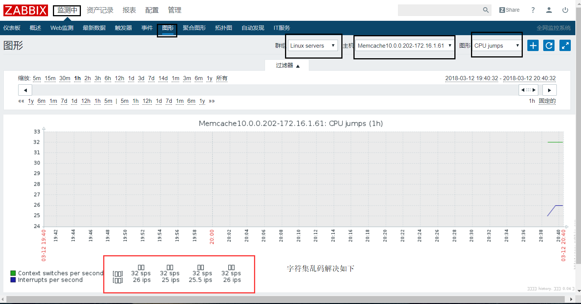Open the 报表 top menu
Image resolution: width=581 pixels, height=304 pixels.
pos(129,10)
